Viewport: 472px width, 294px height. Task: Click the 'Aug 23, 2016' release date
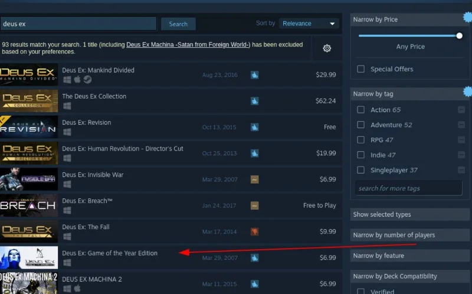220,75
